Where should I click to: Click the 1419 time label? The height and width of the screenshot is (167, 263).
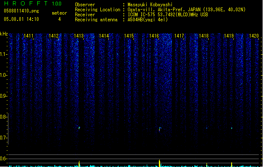pyautogui.click(x=229, y=36)
